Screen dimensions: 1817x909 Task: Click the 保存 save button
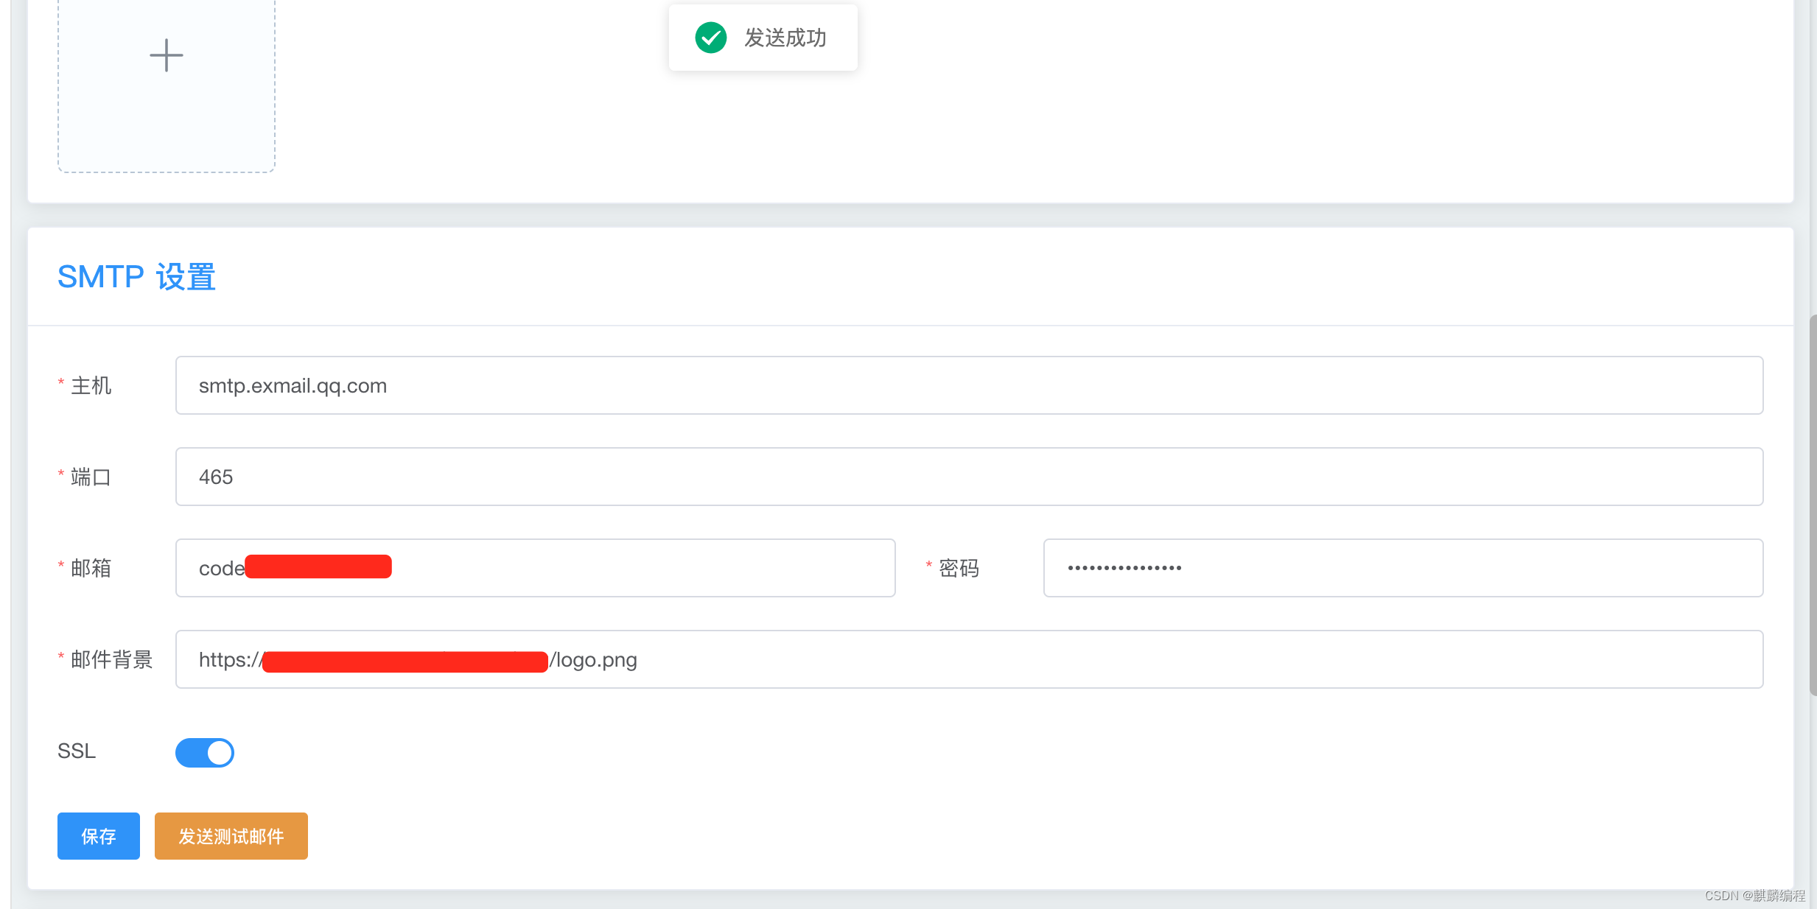(99, 836)
